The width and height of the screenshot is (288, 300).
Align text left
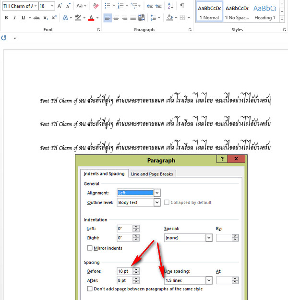click(108, 18)
